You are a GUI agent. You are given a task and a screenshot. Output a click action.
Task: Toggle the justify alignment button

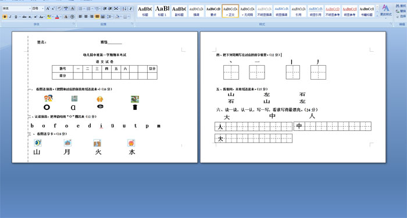(x=97, y=17)
